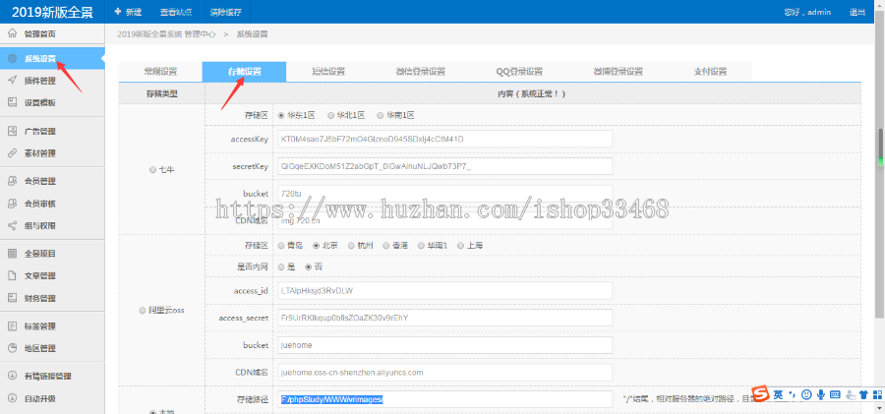Click the download icon beside 自动升级
This screenshot has height=414, width=885.
coord(12,398)
